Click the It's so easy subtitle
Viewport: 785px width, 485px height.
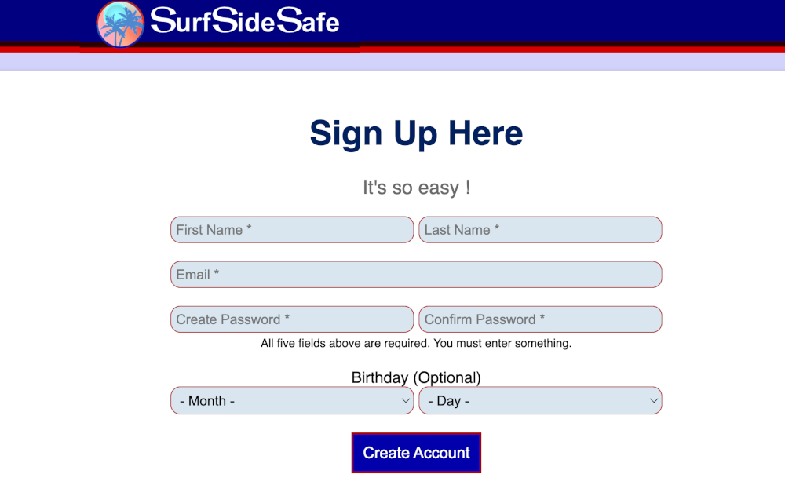tap(416, 188)
